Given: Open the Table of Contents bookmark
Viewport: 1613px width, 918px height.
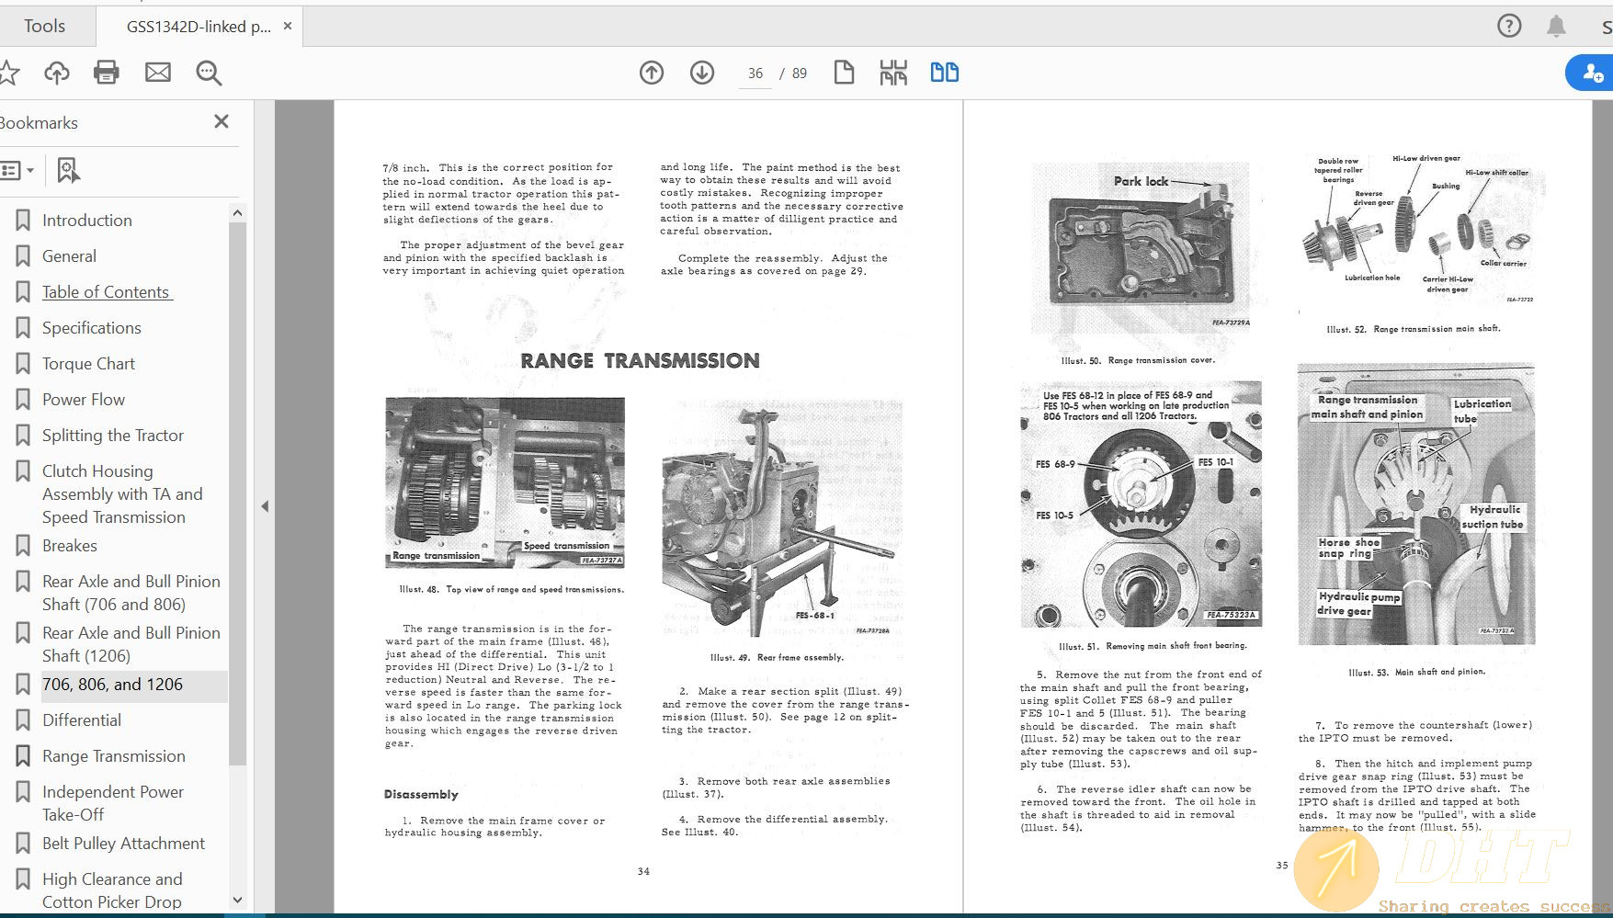Looking at the screenshot, I should [x=106, y=292].
